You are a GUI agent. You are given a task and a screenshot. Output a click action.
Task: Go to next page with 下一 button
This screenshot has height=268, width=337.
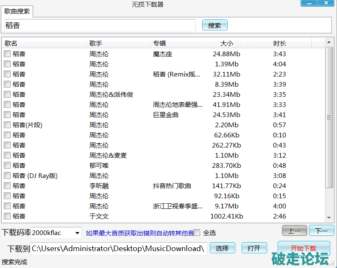321,231
